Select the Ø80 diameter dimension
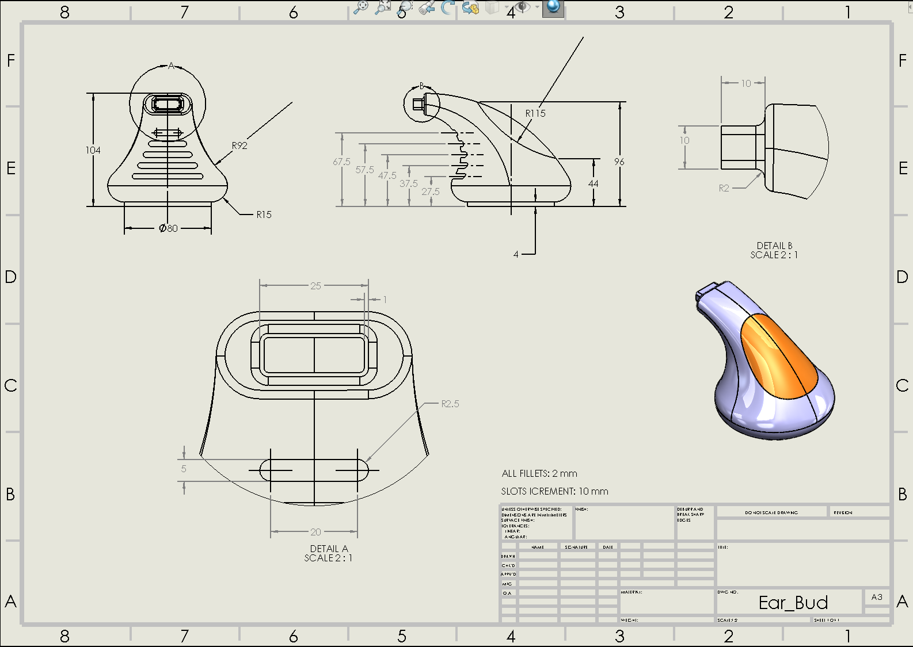The height and width of the screenshot is (647, 913). [168, 228]
